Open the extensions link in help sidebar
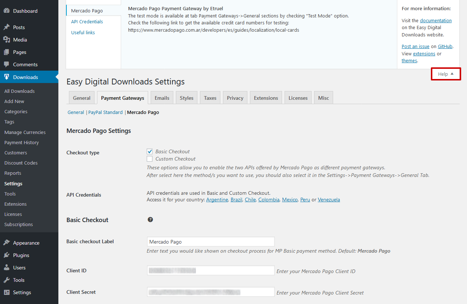This screenshot has width=467, height=304. click(424, 54)
